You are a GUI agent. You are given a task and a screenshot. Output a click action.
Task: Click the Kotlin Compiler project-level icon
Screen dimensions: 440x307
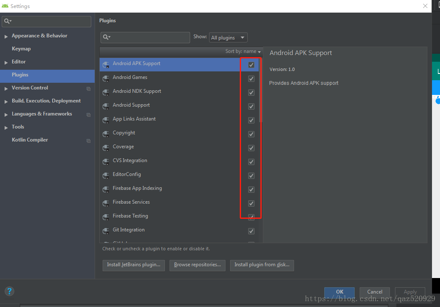click(88, 141)
